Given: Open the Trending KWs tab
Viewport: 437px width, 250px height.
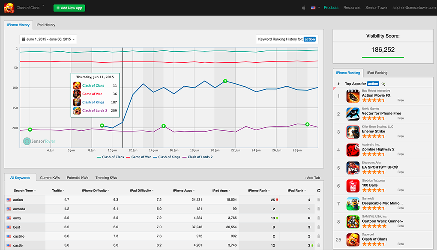Looking at the screenshot, I should tap(106, 178).
